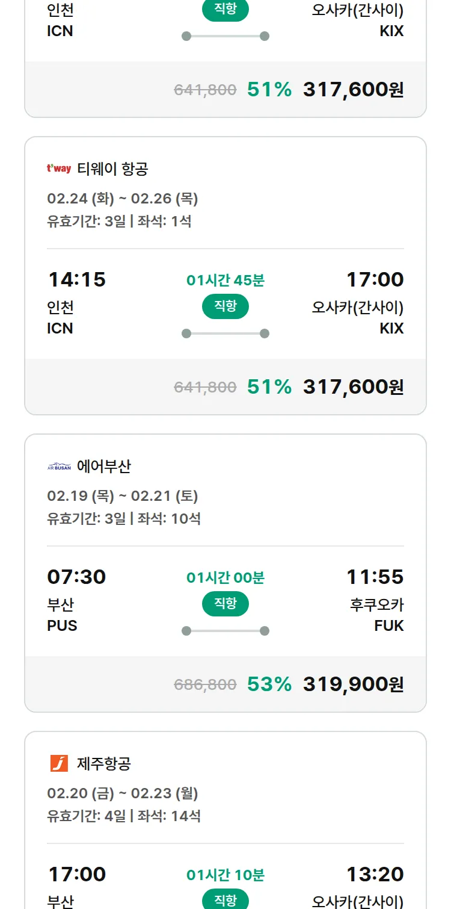Open the 에어부산 flight title
This screenshot has width=451, height=909.
pyautogui.click(x=104, y=467)
